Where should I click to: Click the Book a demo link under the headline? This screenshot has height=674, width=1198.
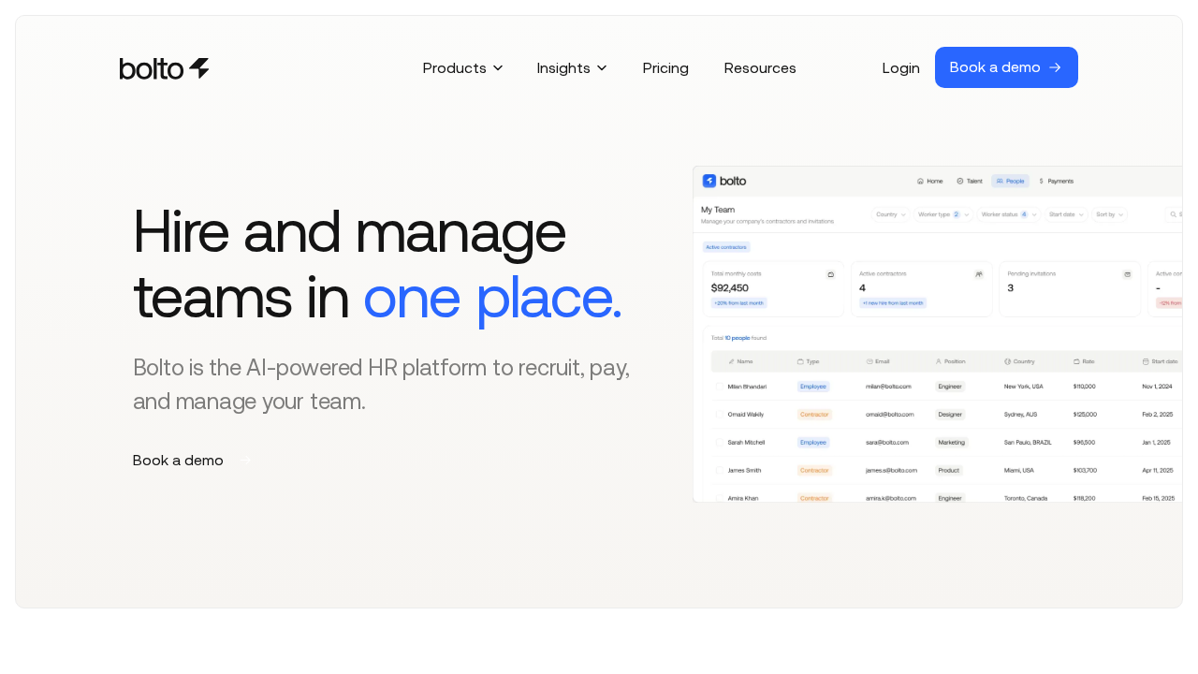click(178, 460)
